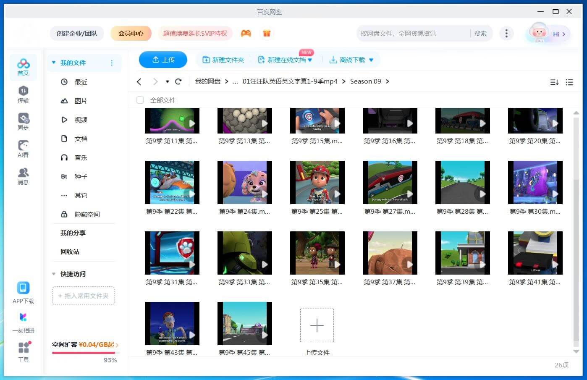Open 消息 messages in left sidebar

click(23, 176)
